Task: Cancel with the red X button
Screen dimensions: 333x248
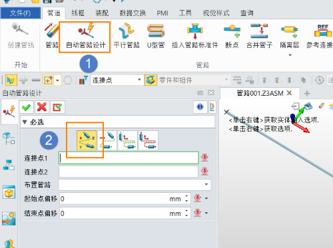Action: pos(42,107)
